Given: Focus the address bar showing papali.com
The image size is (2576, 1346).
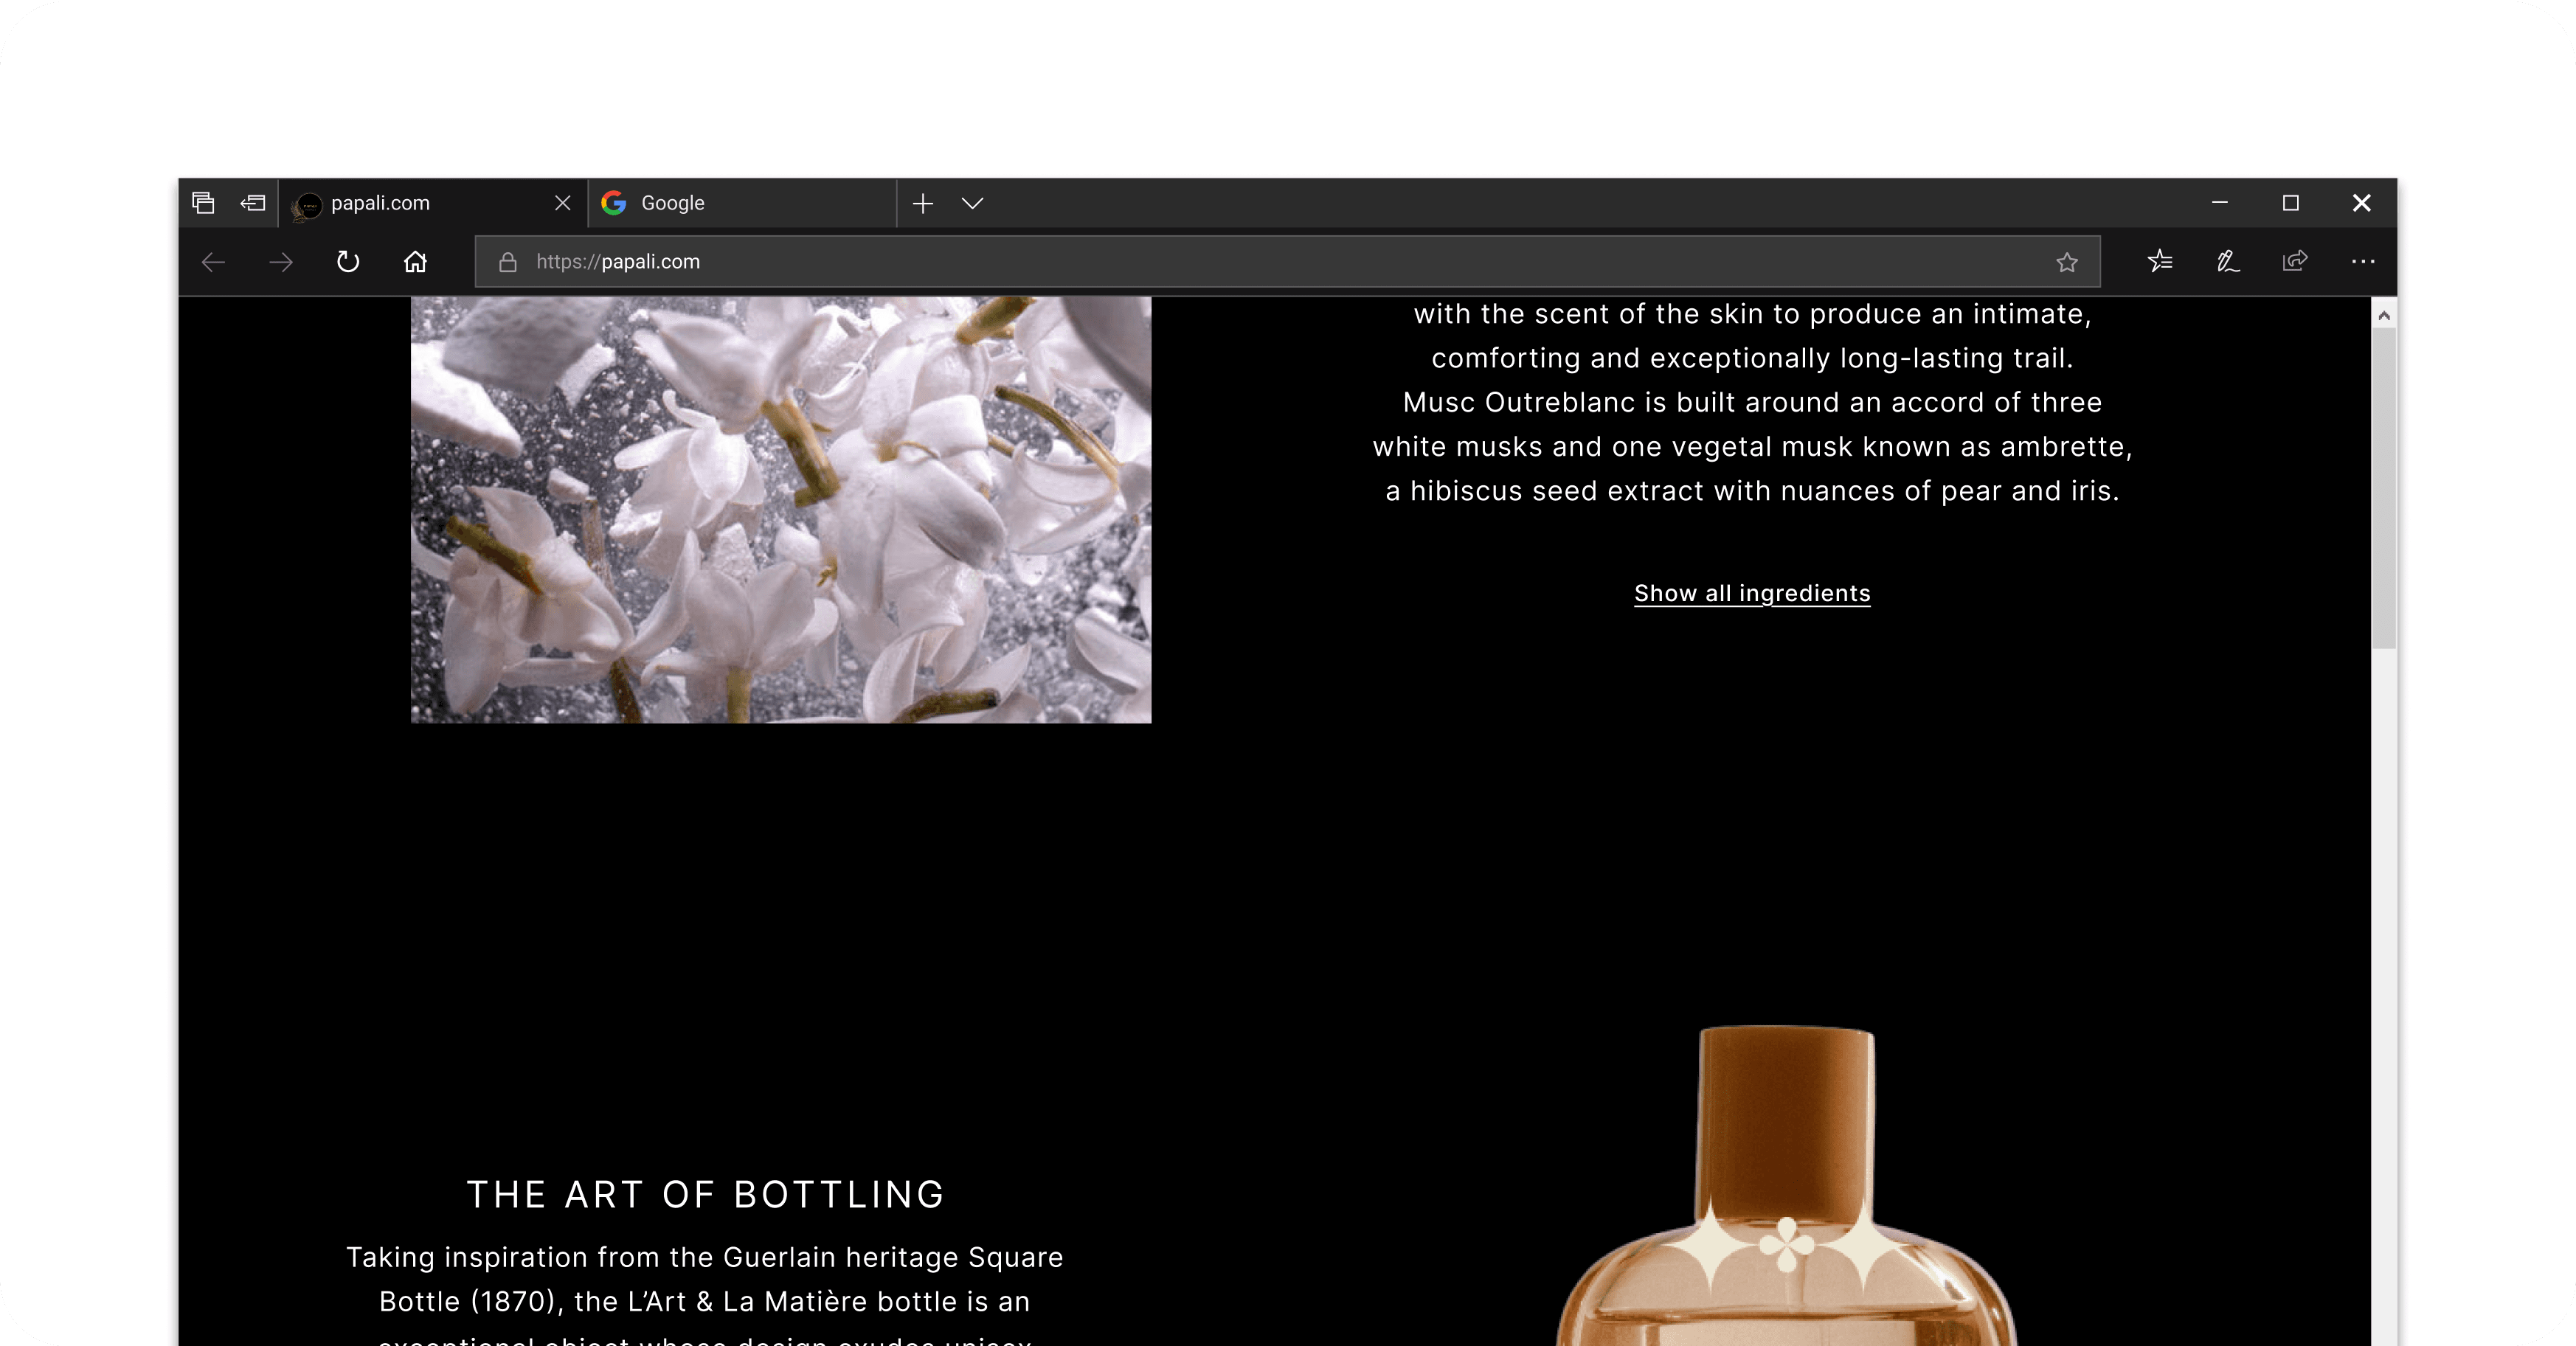Looking at the screenshot, I should coord(1287,262).
